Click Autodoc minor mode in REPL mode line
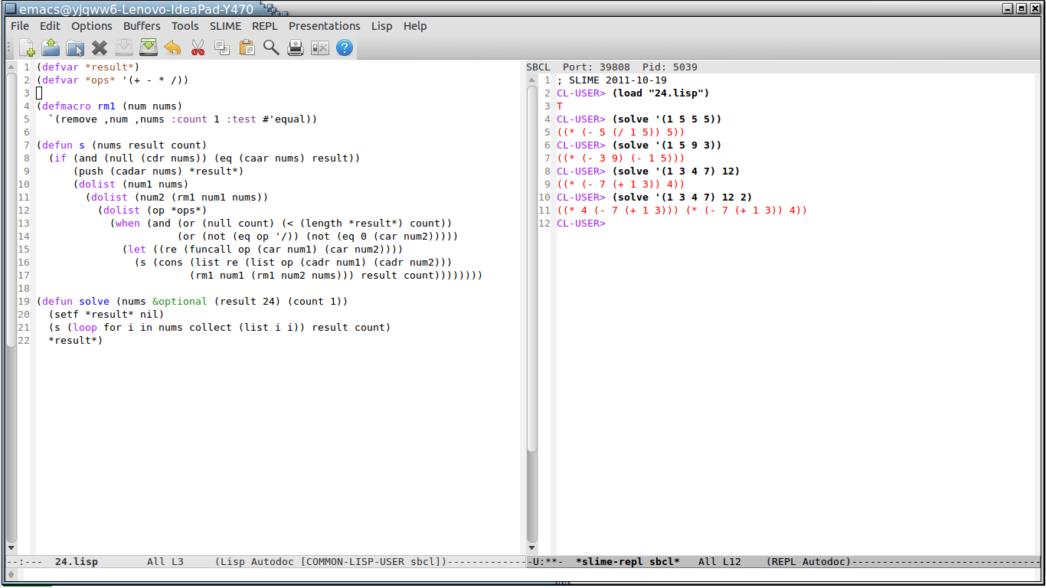The width and height of the screenshot is (1046, 588). pos(824,562)
